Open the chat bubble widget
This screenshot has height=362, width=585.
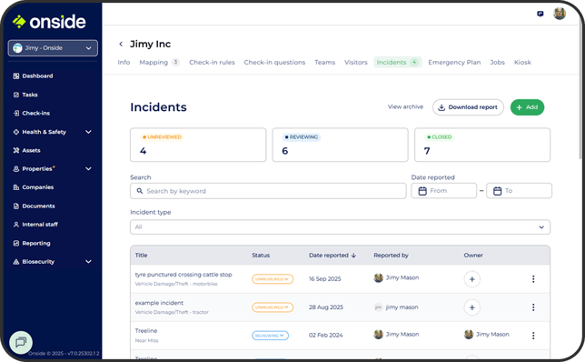point(21,342)
